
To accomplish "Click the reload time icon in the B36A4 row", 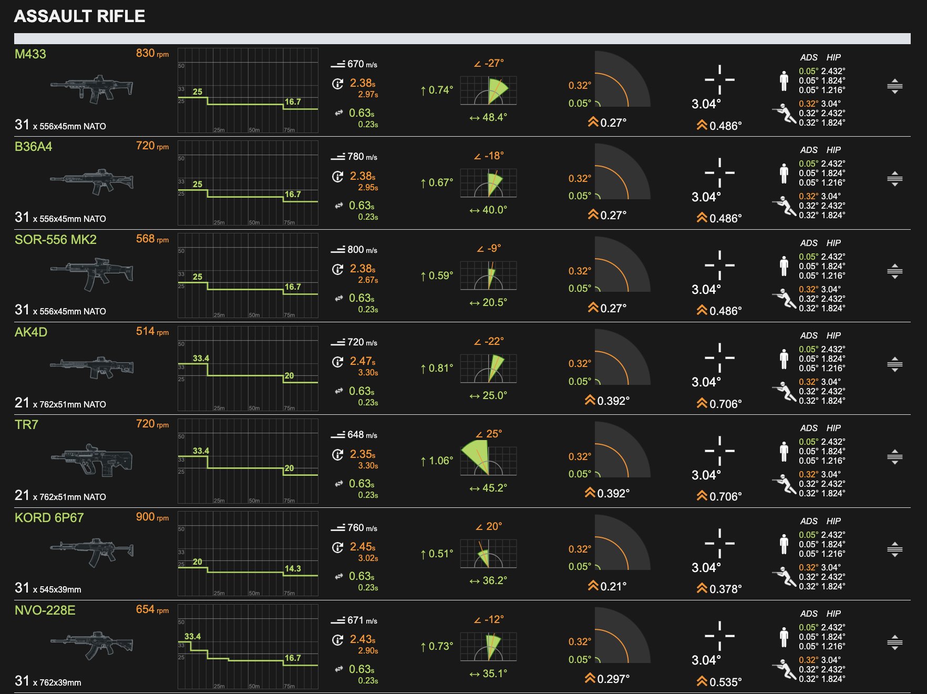I will click(x=337, y=177).
